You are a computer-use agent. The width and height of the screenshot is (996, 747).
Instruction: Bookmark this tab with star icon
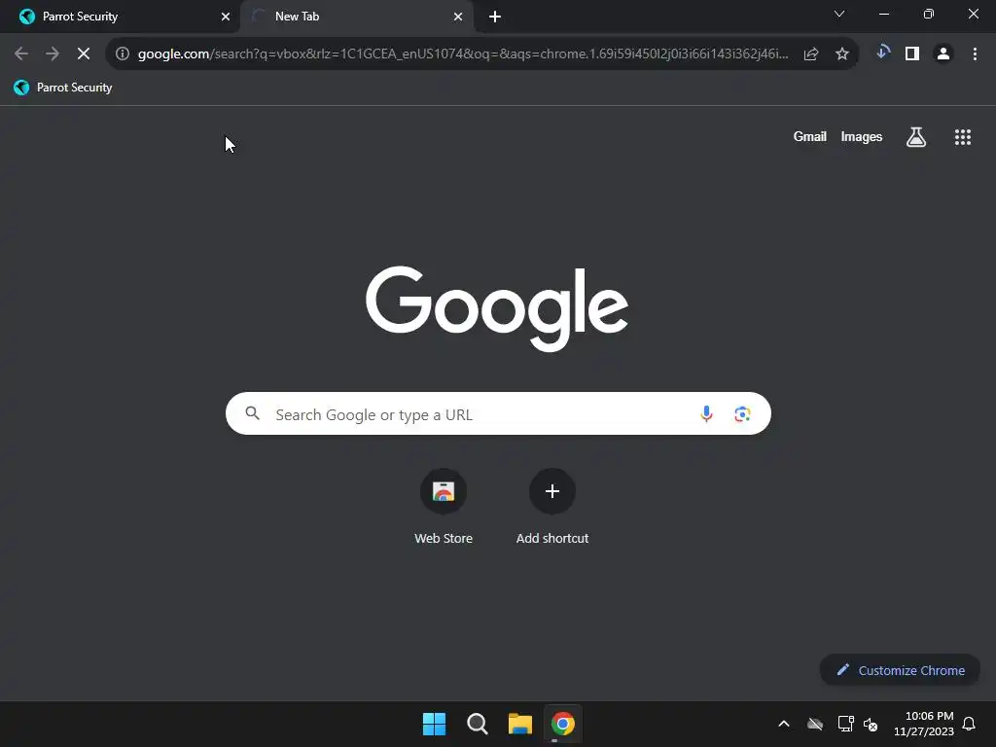(842, 54)
